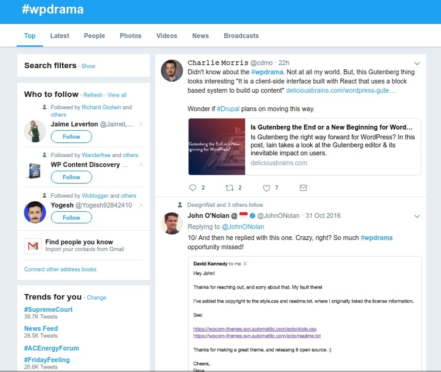
Task: Click the reply icon on Charlie Morris tweet
Action: [193, 188]
